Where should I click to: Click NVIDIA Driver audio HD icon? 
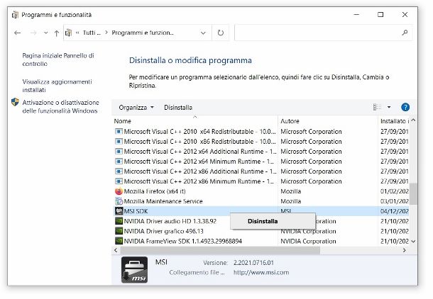119,221
